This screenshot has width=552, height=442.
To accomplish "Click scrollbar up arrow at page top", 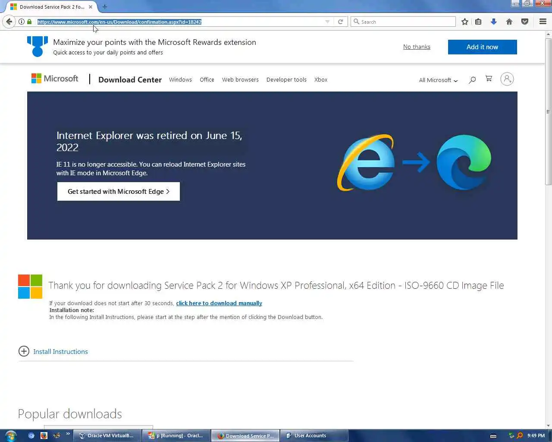I will 548,34.
